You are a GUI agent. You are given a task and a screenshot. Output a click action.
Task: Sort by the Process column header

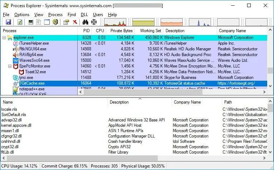click(39, 31)
